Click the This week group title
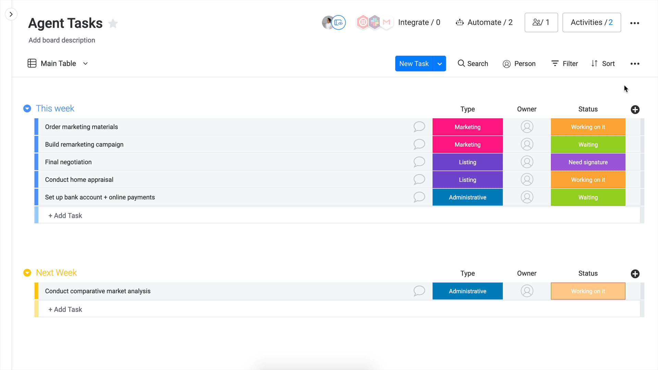 (55, 109)
